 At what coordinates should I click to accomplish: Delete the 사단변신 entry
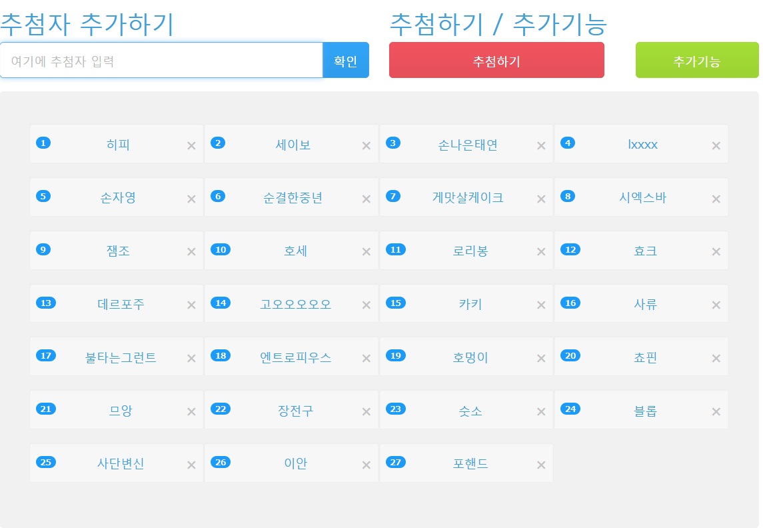tap(191, 465)
